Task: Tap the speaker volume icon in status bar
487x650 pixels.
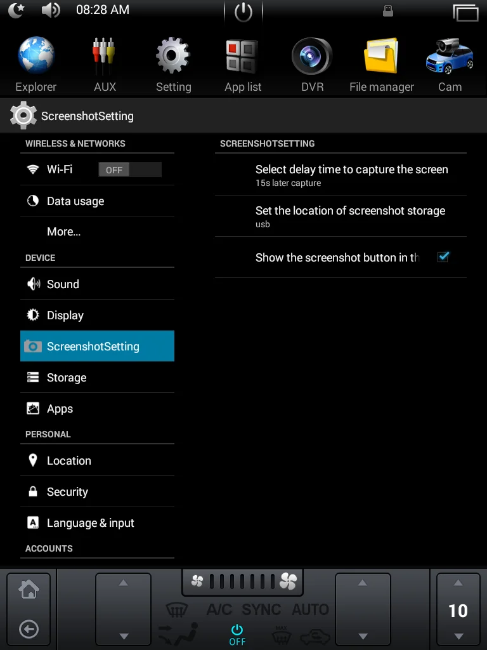Action: pos(51,10)
